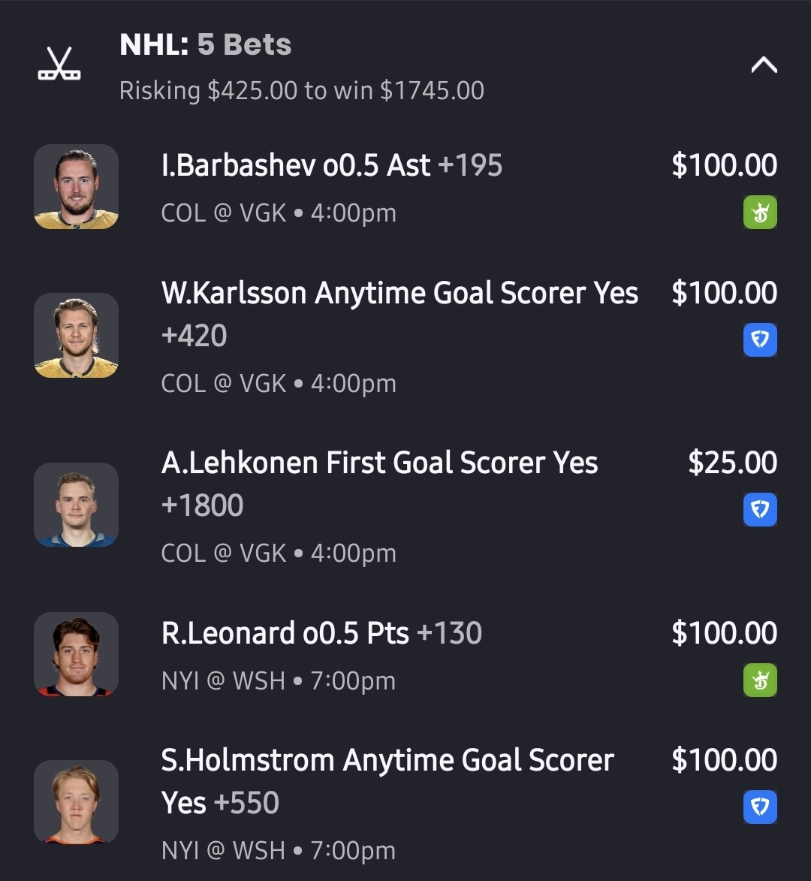Screen dimensions: 811x881
Task: Open A.Lehkonen player headshot
Action: pyautogui.click(x=76, y=505)
